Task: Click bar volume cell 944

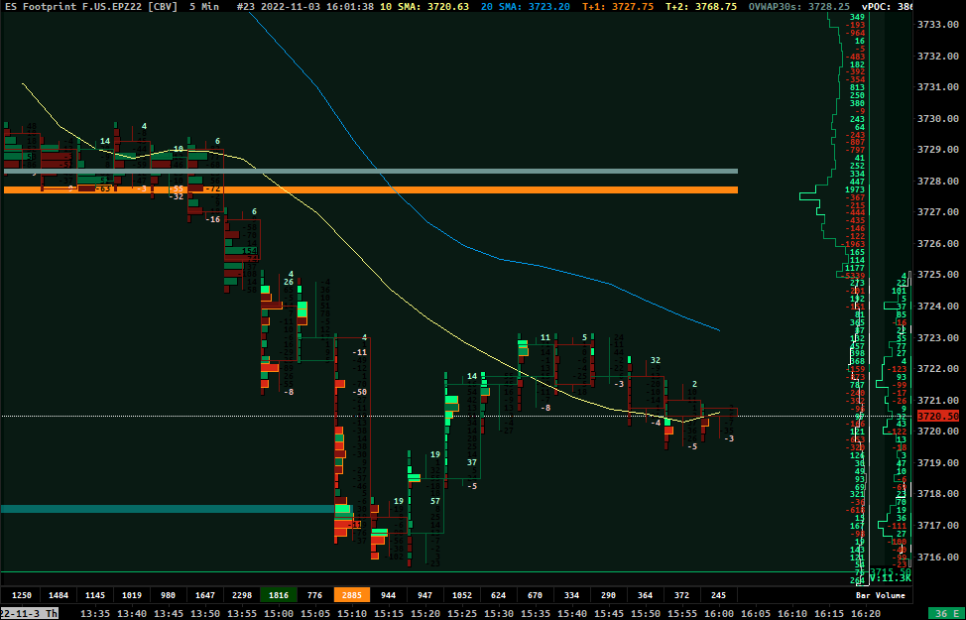Action: coord(388,595)
